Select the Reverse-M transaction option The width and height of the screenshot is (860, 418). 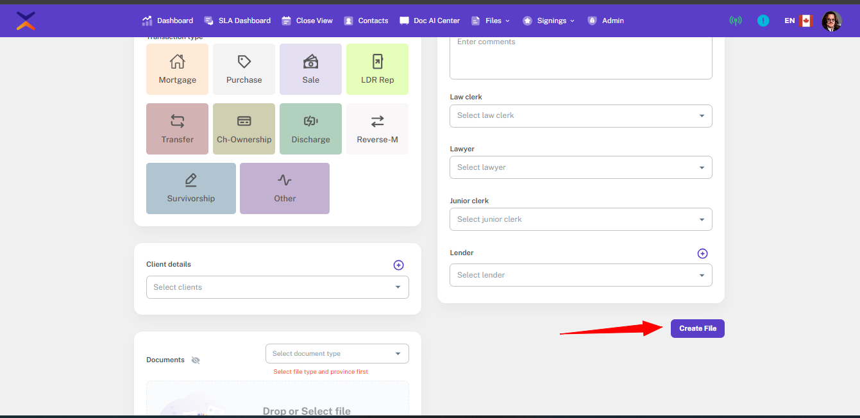(377, 129)
